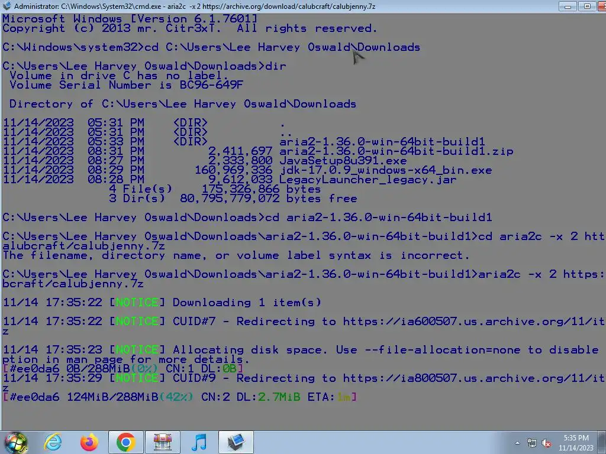Click the muted volume tray icon
This screenshot has height=454, width=606.
pos(546,443)
